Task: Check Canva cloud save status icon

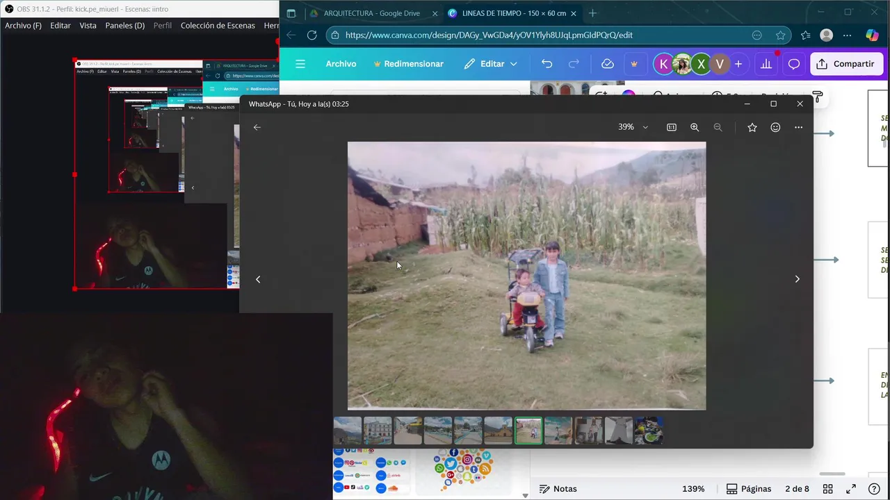Action: coord(608,64)
